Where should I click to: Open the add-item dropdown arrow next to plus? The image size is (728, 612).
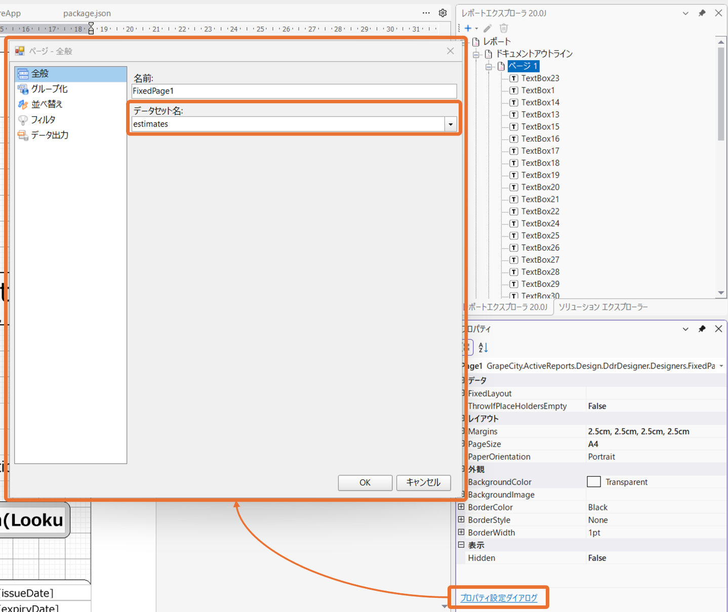point(476,28)
